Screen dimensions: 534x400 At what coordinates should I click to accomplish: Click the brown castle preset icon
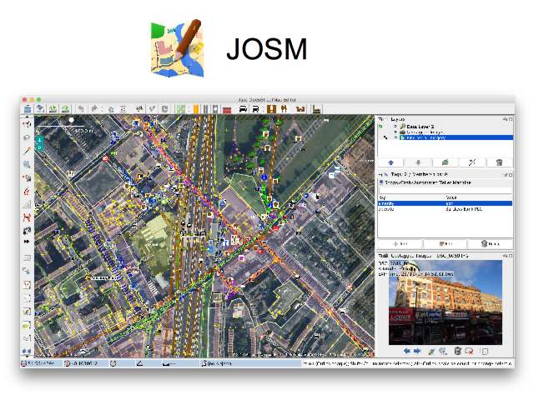tap(300, 109)
